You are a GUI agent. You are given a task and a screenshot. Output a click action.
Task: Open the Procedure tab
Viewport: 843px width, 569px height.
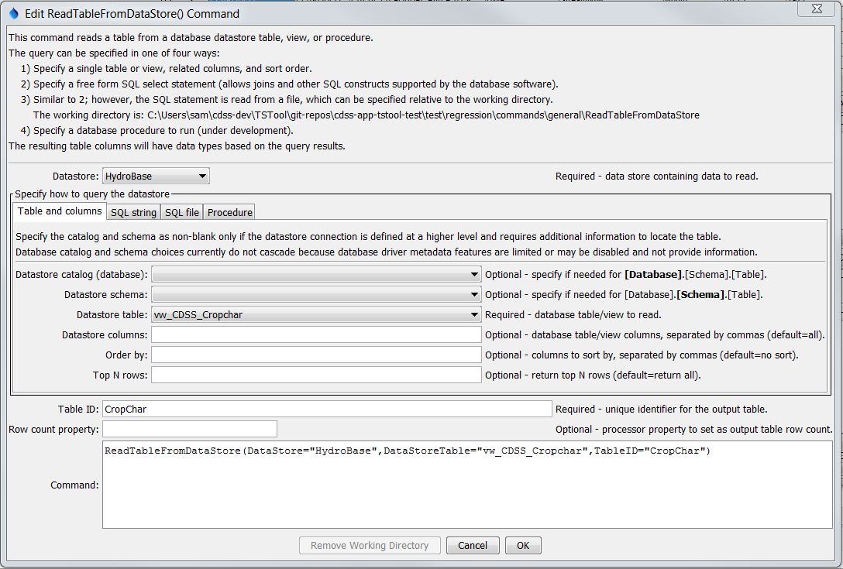click(x=229, y=211)
